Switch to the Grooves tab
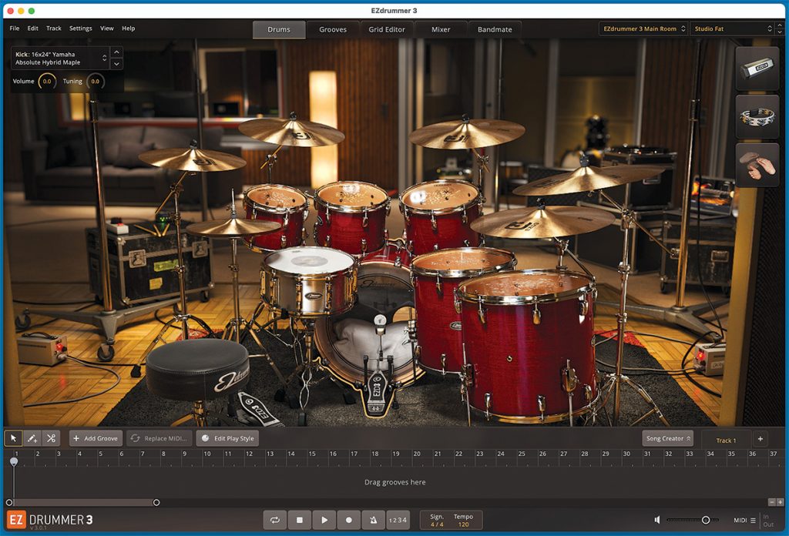 [x=333, y=30]
